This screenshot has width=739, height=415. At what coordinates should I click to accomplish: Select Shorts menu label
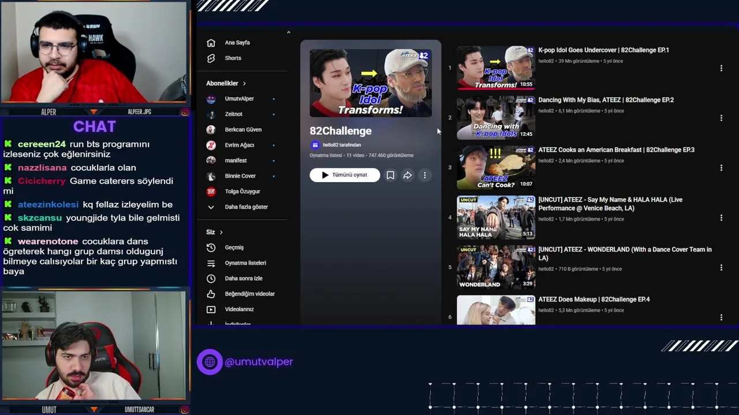[233, 58]
